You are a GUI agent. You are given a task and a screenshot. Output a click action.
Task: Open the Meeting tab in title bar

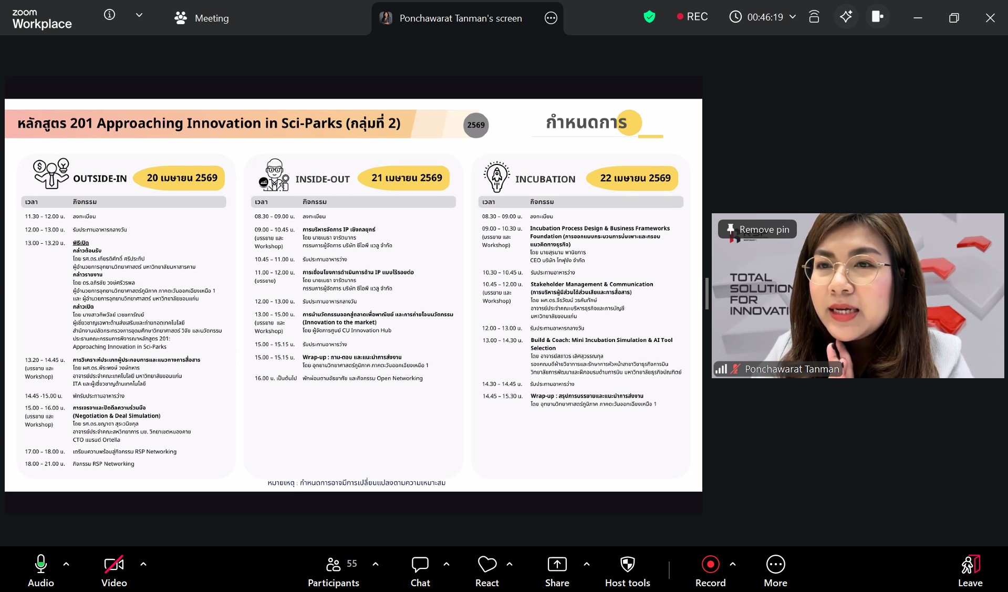(202, 18)
